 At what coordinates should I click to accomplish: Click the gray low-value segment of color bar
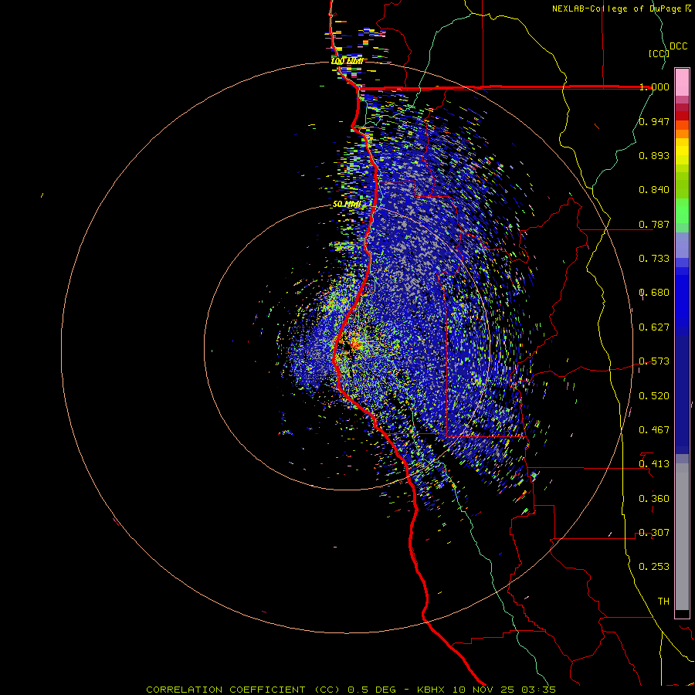[682, 537]
